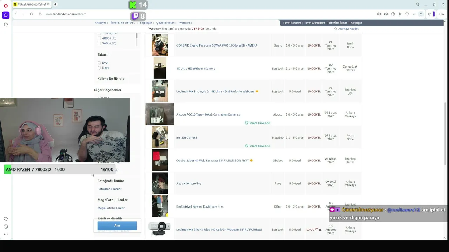Expand the Kelime ile filtrele section
449x252 pixels.
click(111, 79)
